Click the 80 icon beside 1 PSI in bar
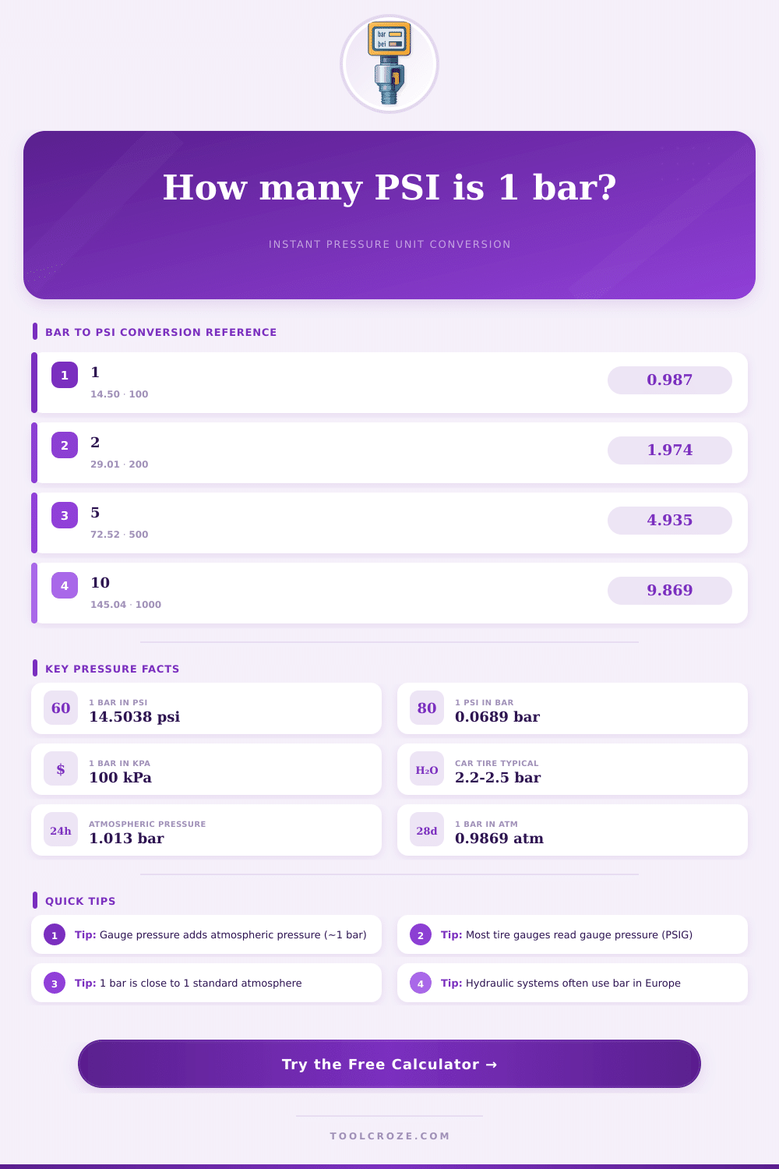779x1169 pixels. (427, 708)
